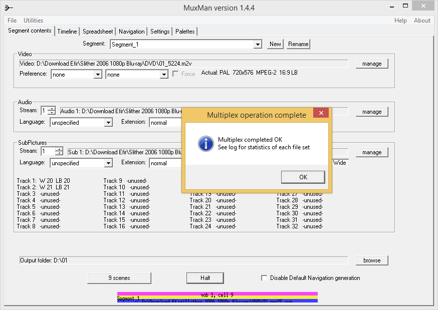Screen dimensions: 438x310
Task: Switch to the Spreadsheet tab
Action: [x=98, y=32]
